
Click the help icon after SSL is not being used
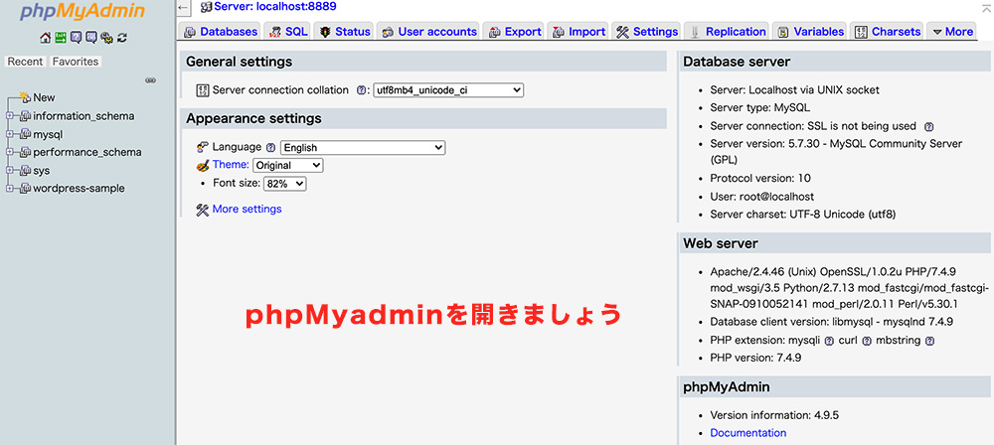929,126
